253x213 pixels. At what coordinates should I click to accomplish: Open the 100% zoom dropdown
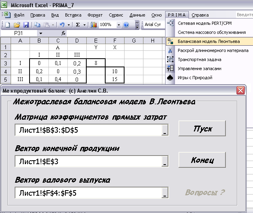pos(119,25)
